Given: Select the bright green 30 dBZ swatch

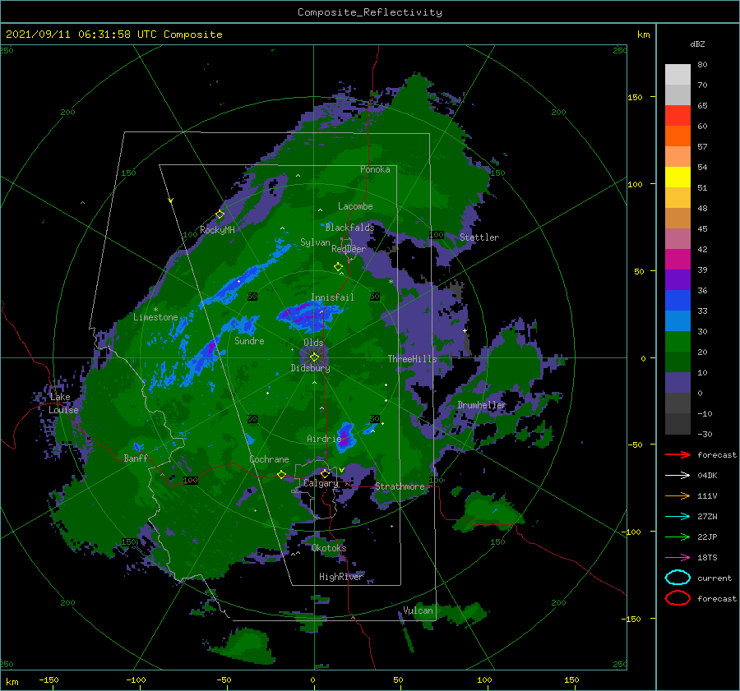Looking at the screenshot, I should [678, 341].
